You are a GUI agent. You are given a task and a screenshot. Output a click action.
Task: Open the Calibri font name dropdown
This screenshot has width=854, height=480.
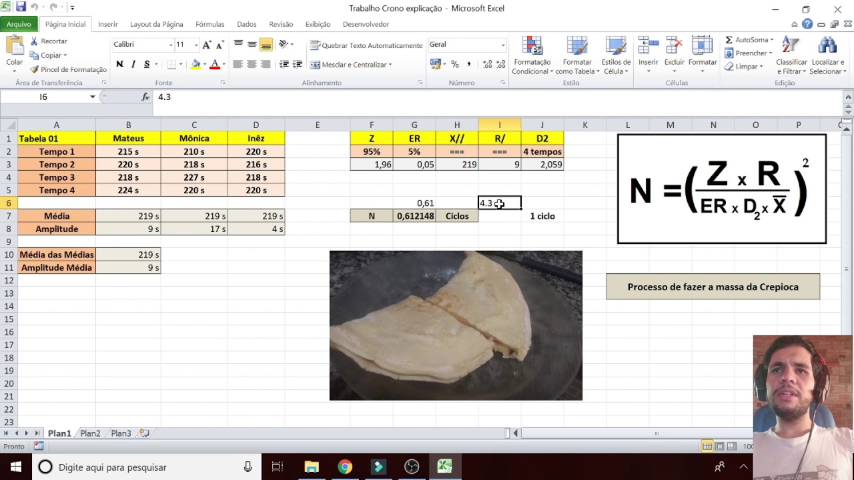point(170,45)
